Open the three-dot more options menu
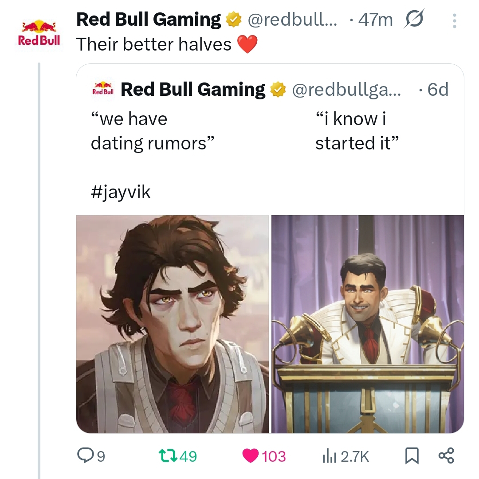479x479 pixels. coord(453,21)
